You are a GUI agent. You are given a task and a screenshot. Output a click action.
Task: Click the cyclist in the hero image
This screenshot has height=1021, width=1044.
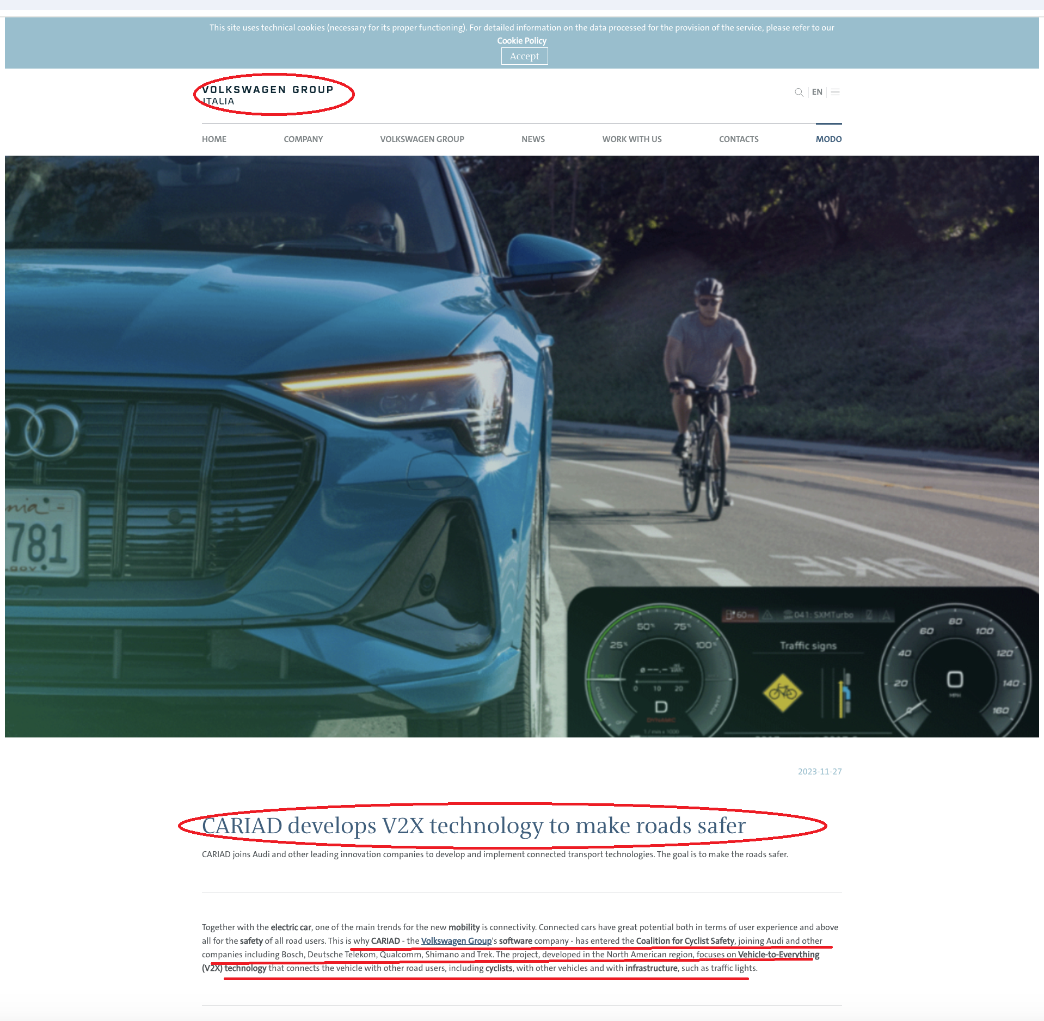coord(708,392)
